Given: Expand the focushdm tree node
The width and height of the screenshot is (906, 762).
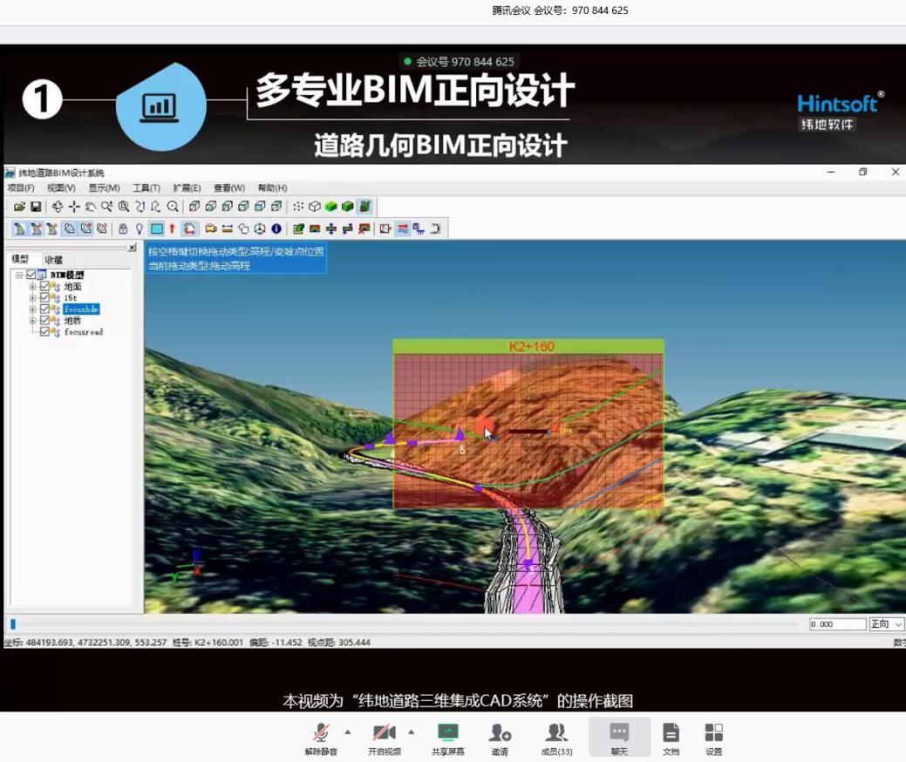Looking at the screenshot, I should click(x=32, y=309).
